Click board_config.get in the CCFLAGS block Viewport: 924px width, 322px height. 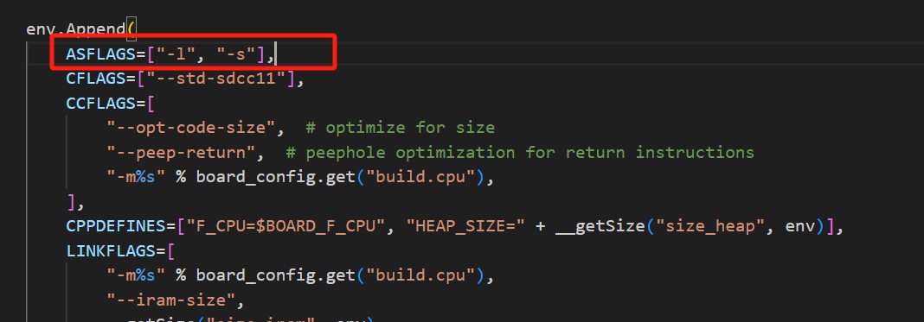[275, 177]
